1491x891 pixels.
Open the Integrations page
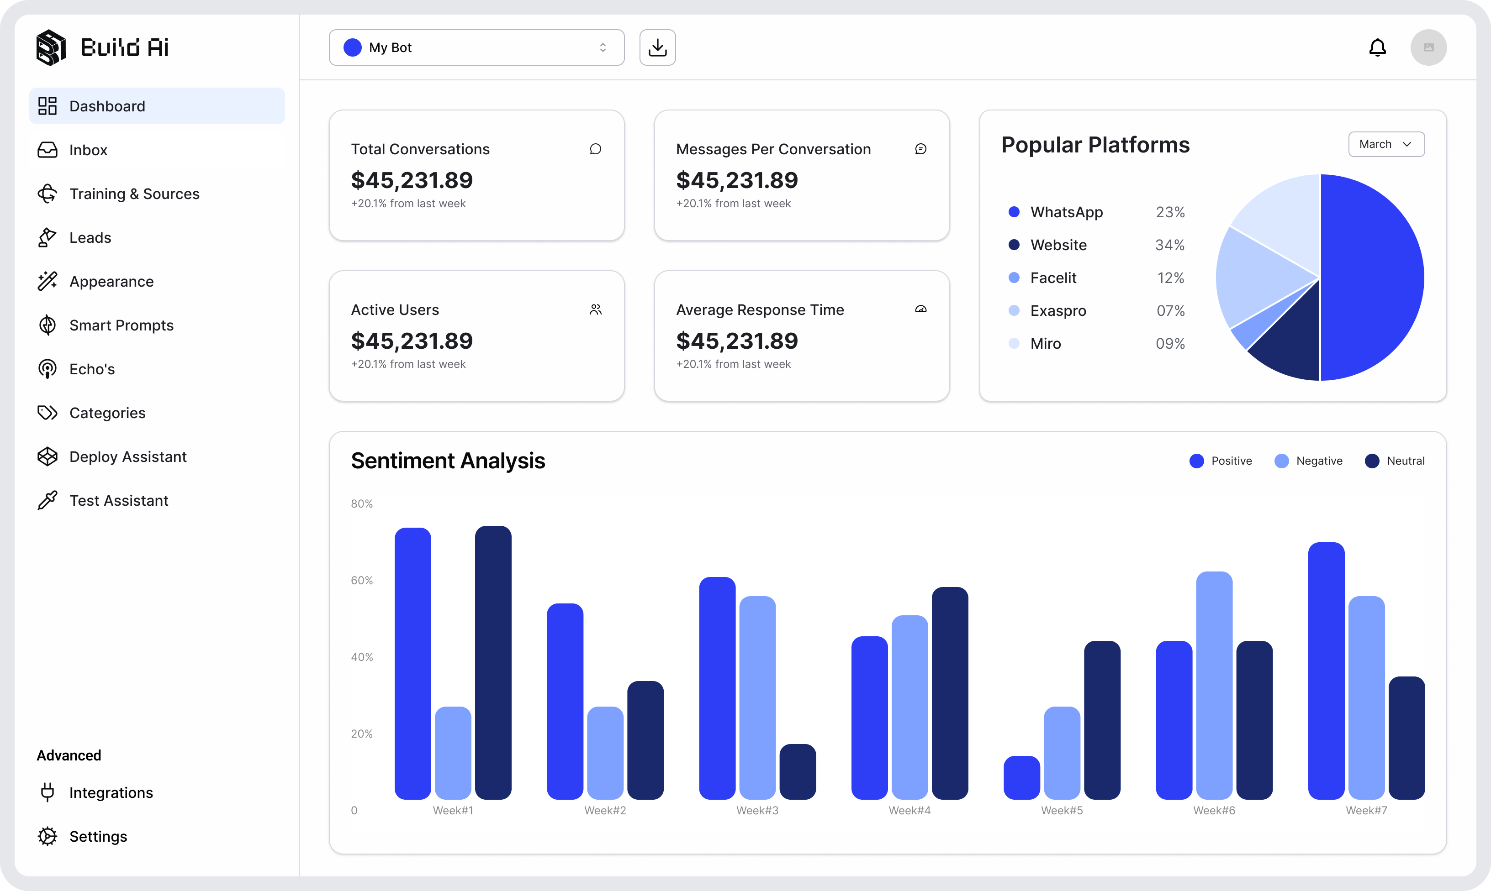pos(47,792)
